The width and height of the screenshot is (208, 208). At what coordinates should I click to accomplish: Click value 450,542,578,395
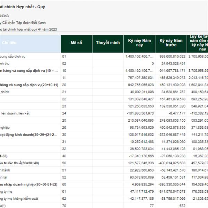[172, 128]
